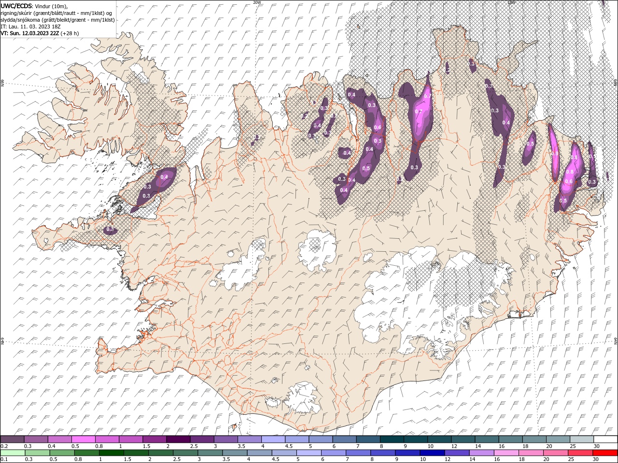The height and width of the screenshot is (463, 618).
Task: Click the init time line 'IT: Lau. 11. 03. 2023 18Z'
Action: (30, 27)
